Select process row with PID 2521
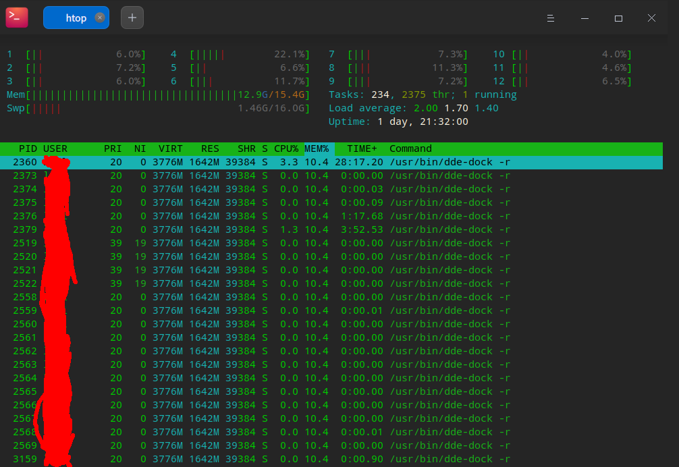This screenshot has height=467, width=679. click(x=331, y=270)
